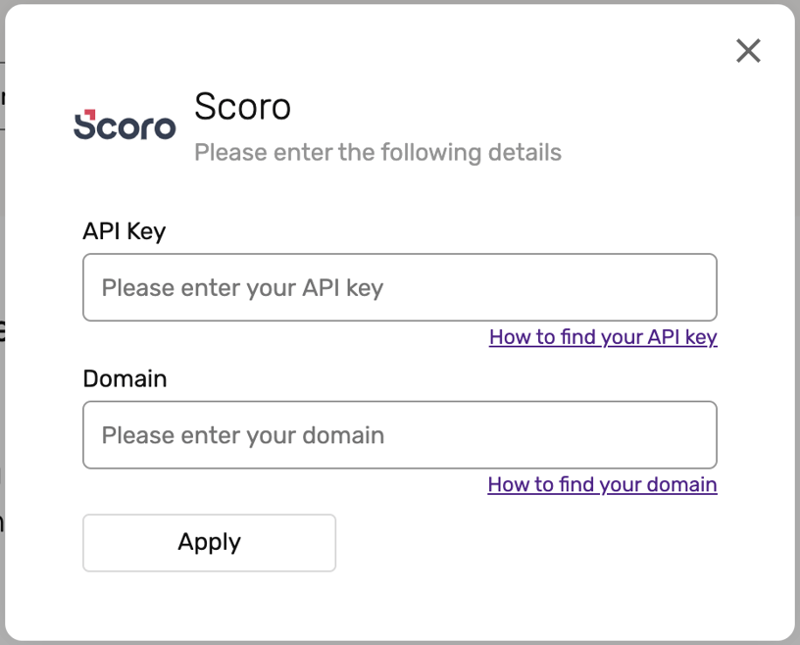The width and height of the screenshot is (800, 645).
Task: Click the 'Please enter the following details' subtitle
Action: tap(377, 152)
